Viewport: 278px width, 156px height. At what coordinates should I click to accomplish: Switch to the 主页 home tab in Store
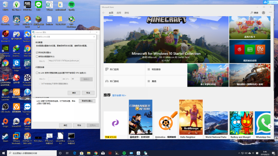pyautogui.click(x=111, y=13)
